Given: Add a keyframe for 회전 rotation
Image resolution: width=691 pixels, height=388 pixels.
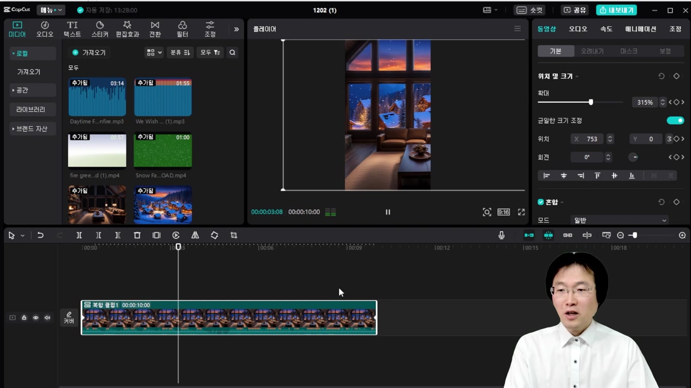Looking at the screenshot, I should coord(677,157).
